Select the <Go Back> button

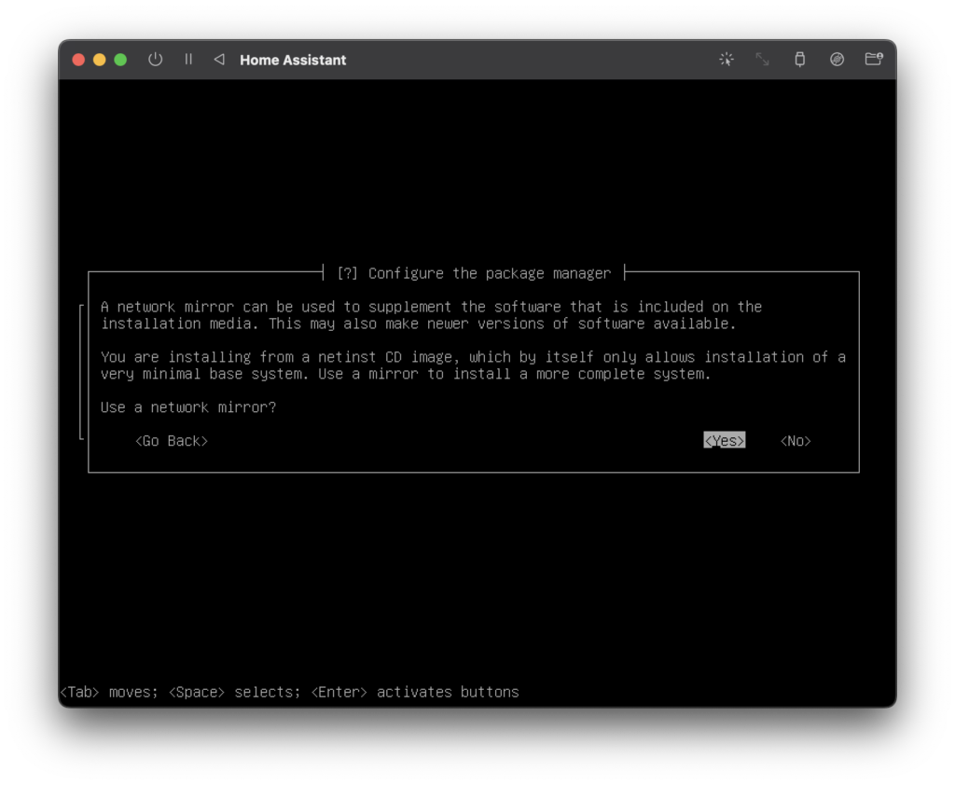pyautogui.click(x=172, y=440)
